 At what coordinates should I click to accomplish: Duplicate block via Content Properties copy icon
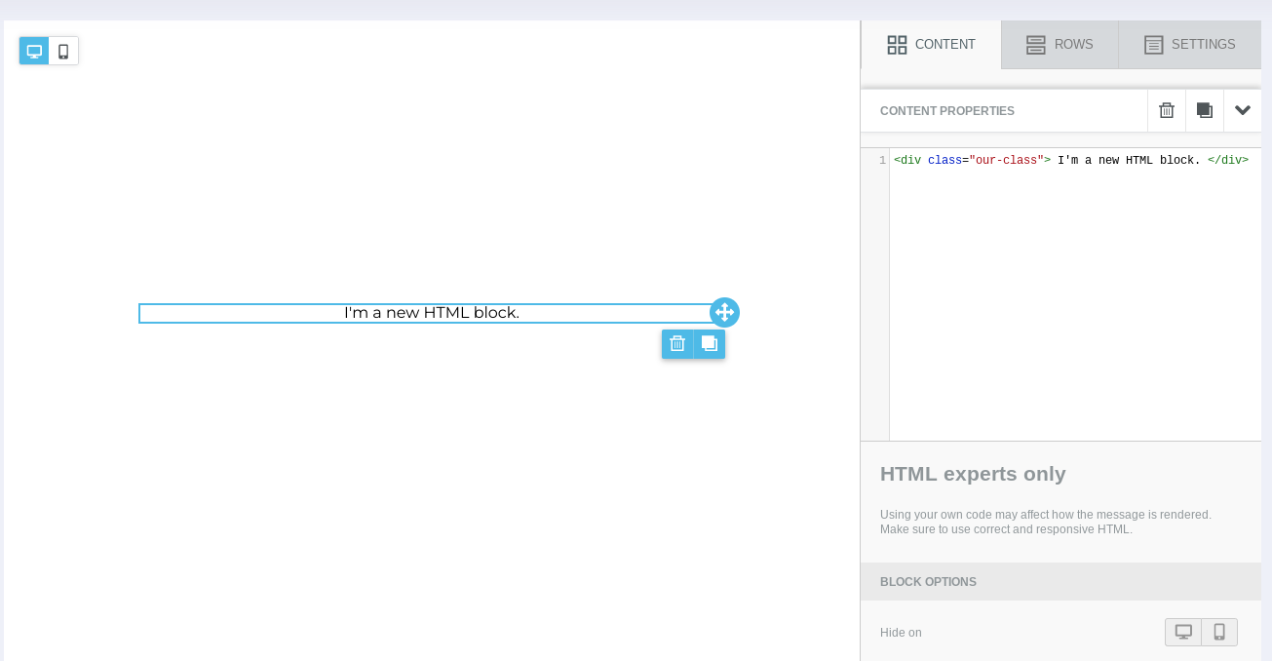[x=1205, y=110]
